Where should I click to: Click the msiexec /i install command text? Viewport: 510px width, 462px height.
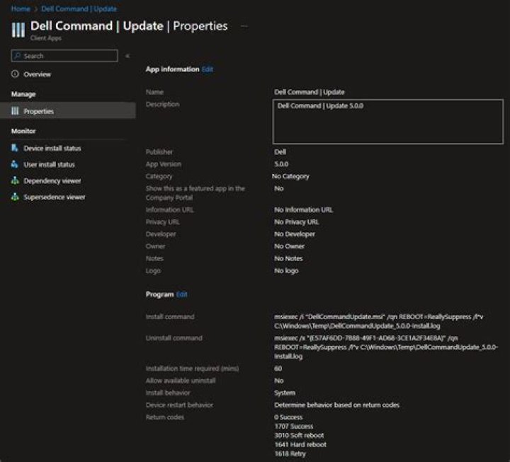378,321
